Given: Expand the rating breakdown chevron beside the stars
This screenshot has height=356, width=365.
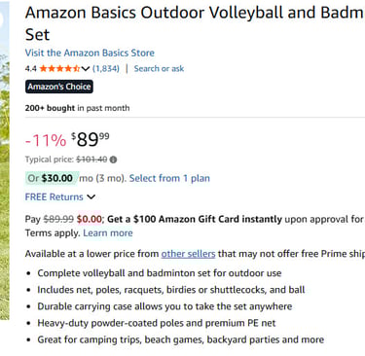Looking at the screenshot, I should coord(86,68).
